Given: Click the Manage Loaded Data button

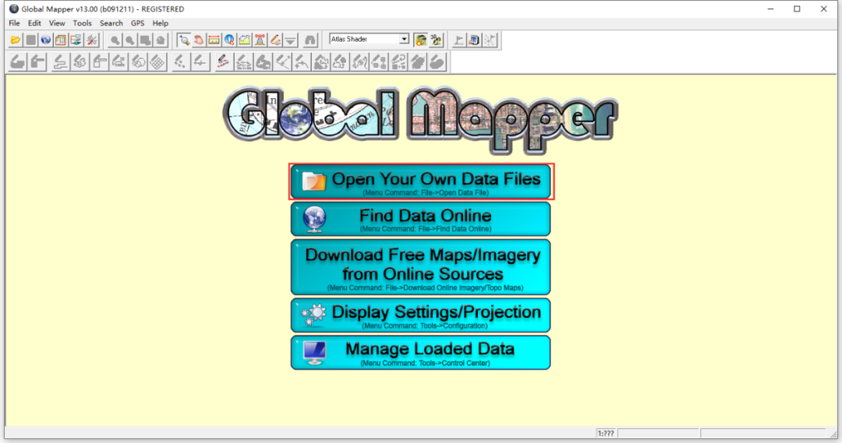Looking at the screenshot, I should [420, 353].
